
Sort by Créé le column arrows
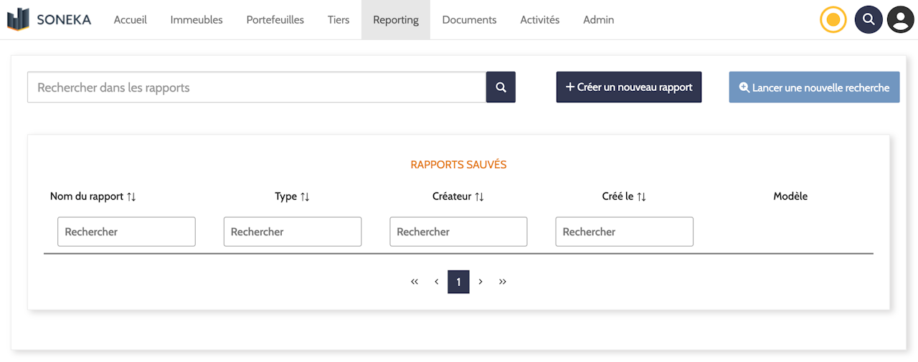(x=642, y=197)
